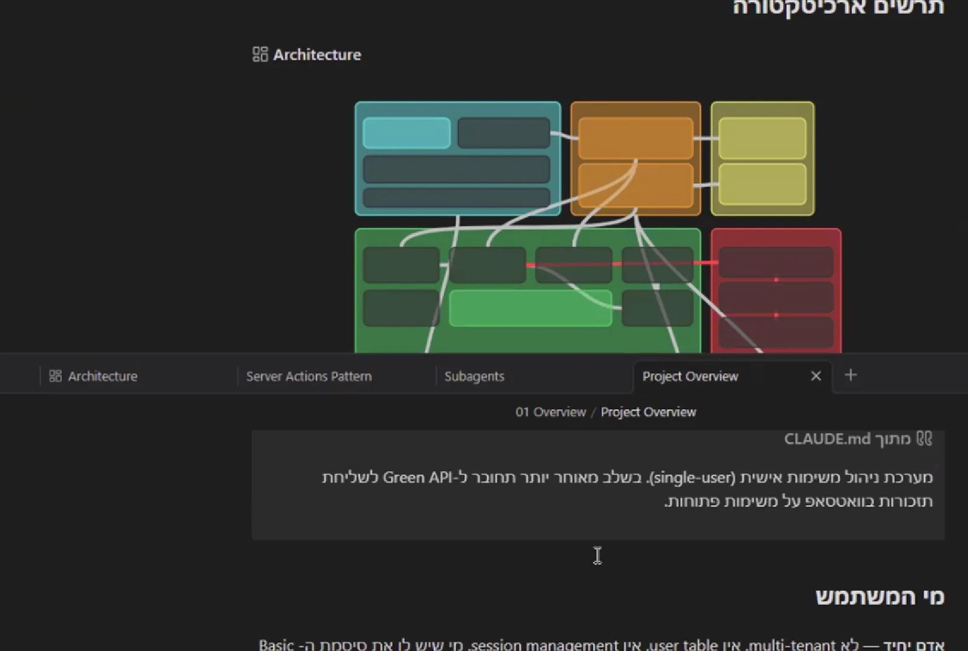Screen dimensions: 968x651
Task: Select the bright green wide node in the green group
Action: pos(531,308)
